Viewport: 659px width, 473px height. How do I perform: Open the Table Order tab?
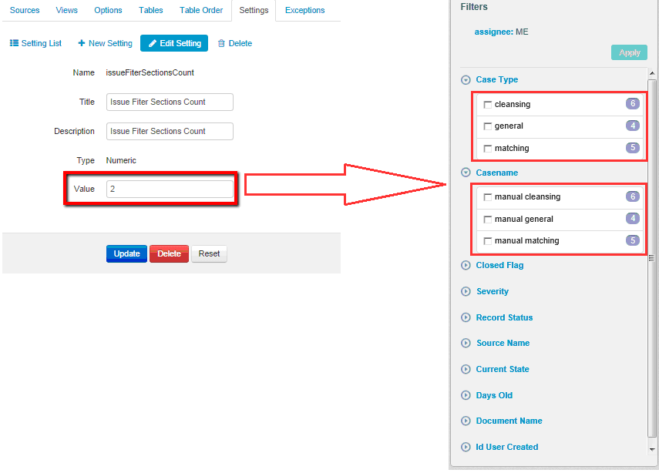[201, 11]
